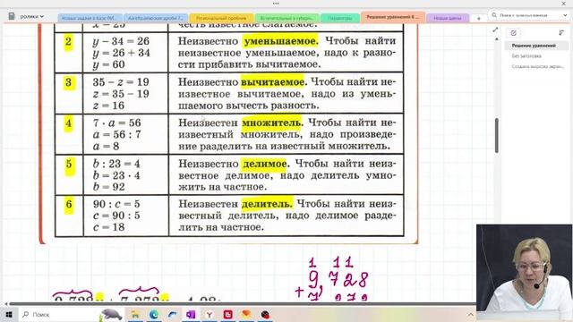Image resolution: width=573 pixels, height=322 pixels.
Task: Click the notebook icon at top left
Action: coord(12,16)
